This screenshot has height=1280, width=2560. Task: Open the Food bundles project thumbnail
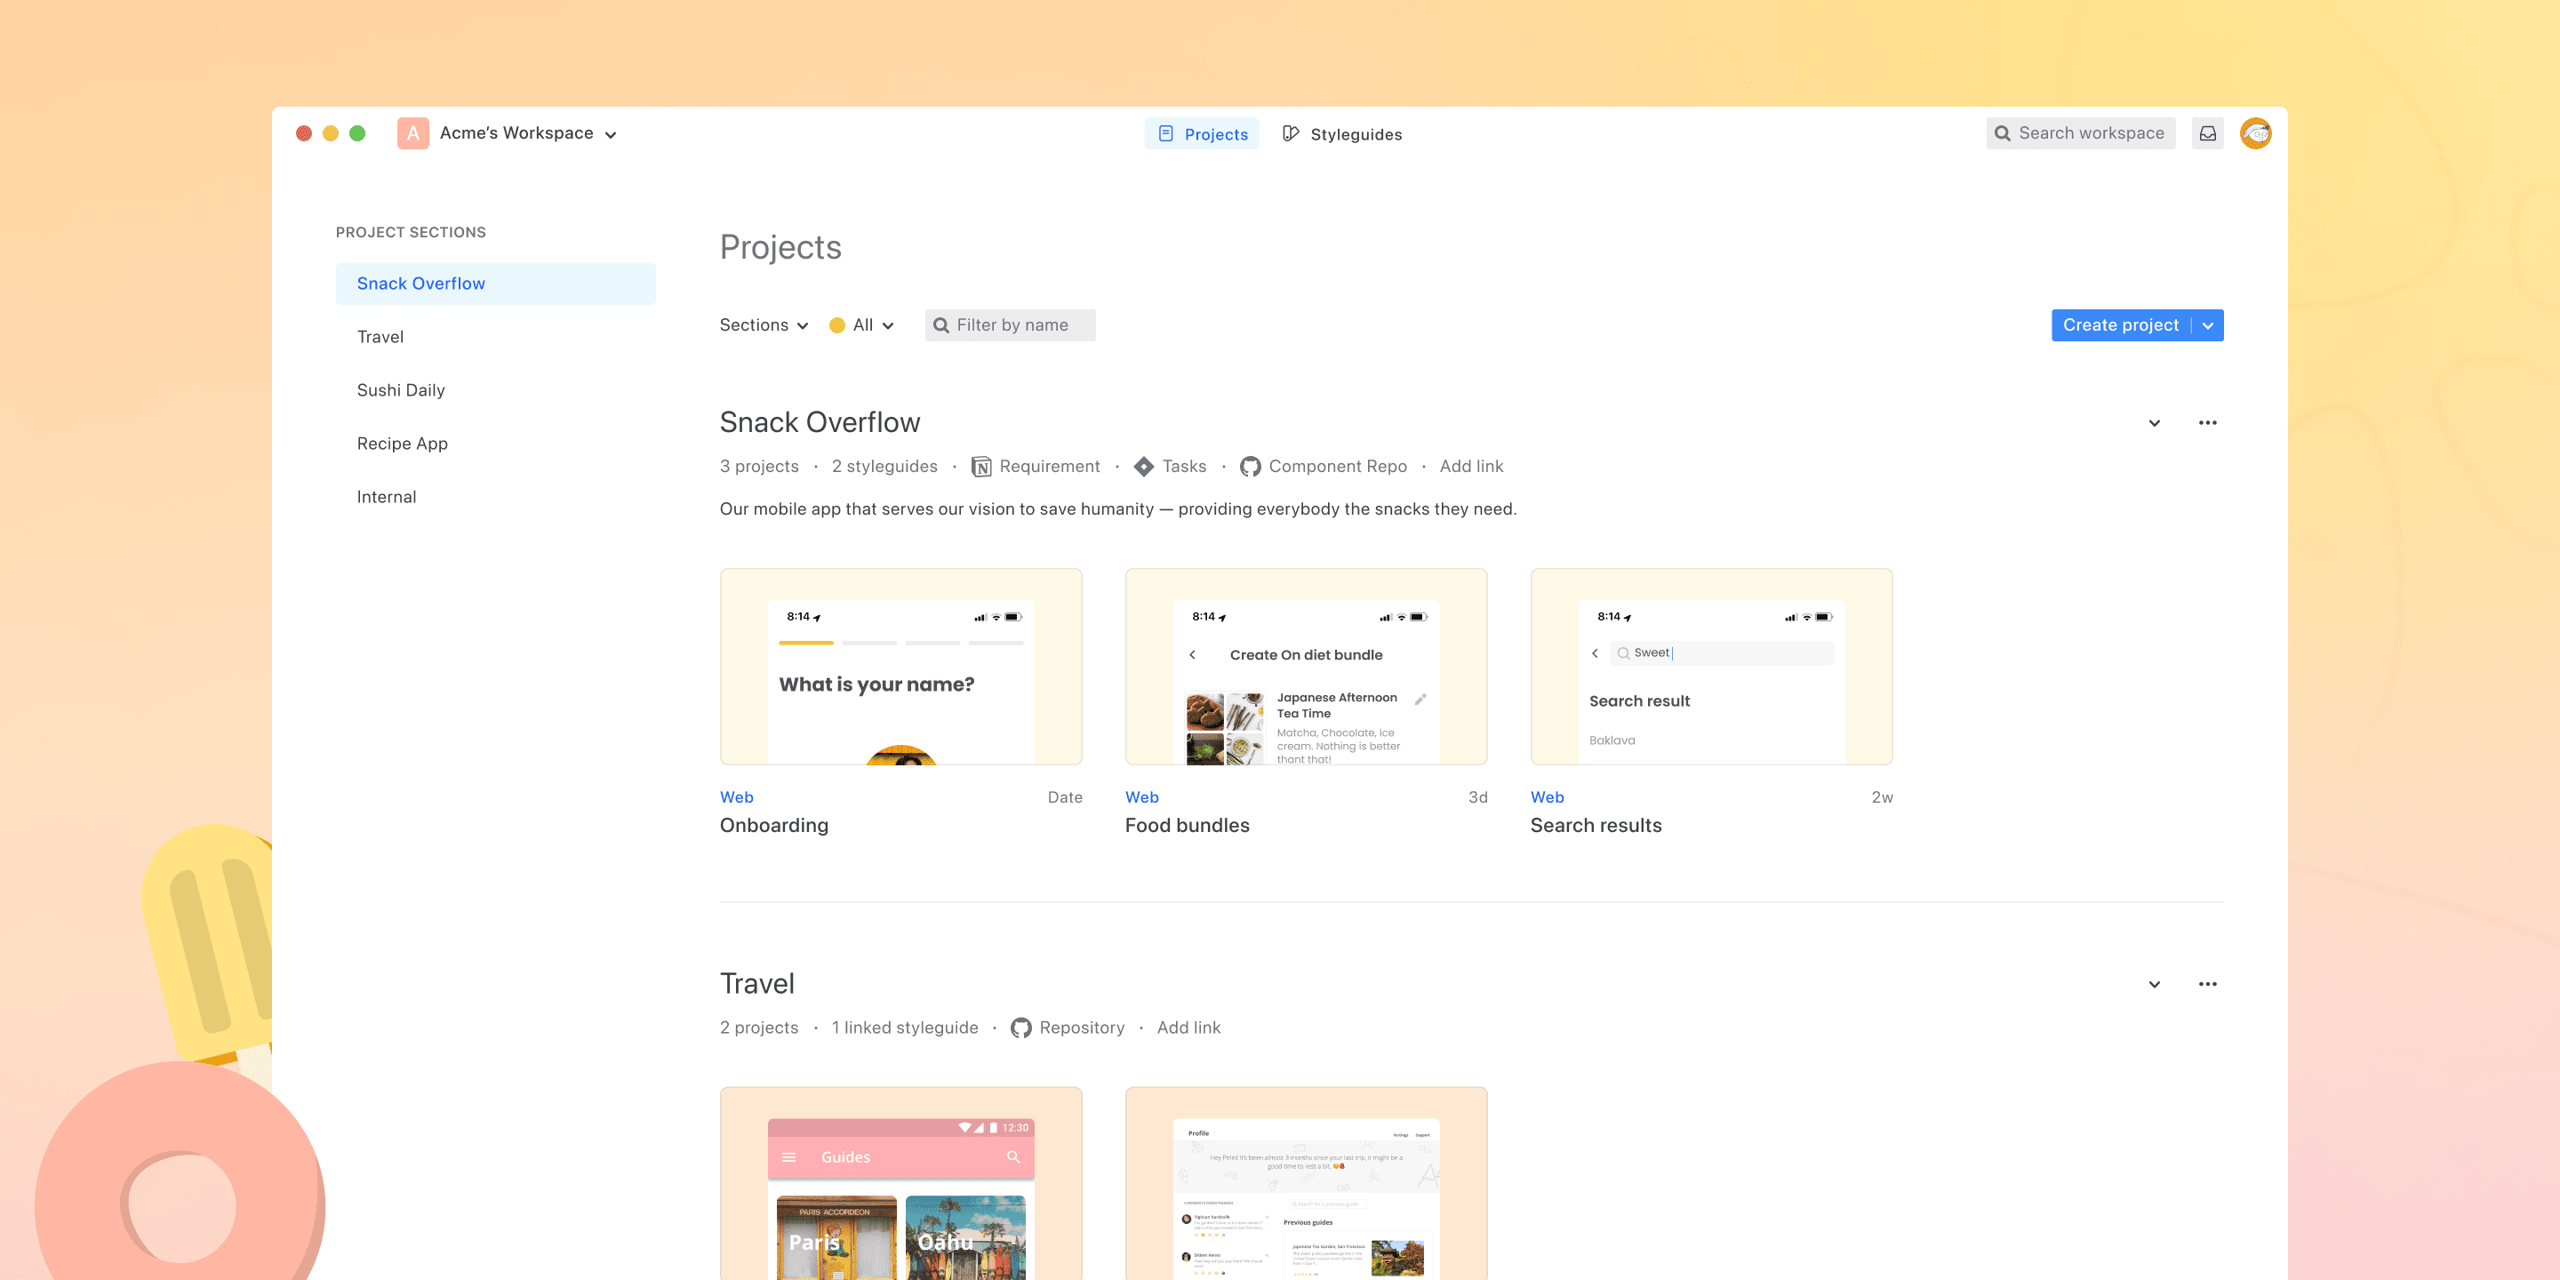coord(1306,667)
